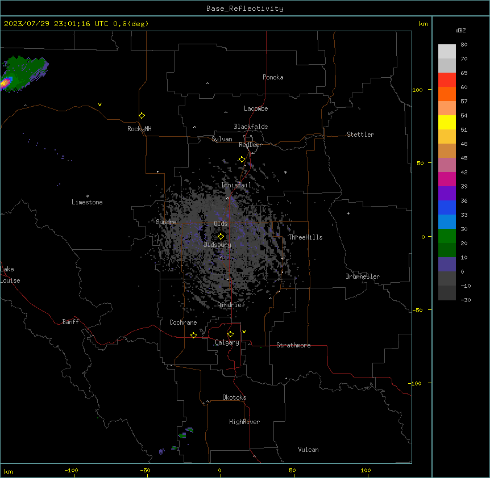Pick the yellow 54-51 dBZ legend swatch
The height and width of the screenshot is (478, 490).
point(447,122)
